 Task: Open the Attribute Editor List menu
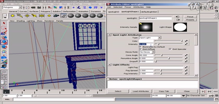tap(109, 7)
